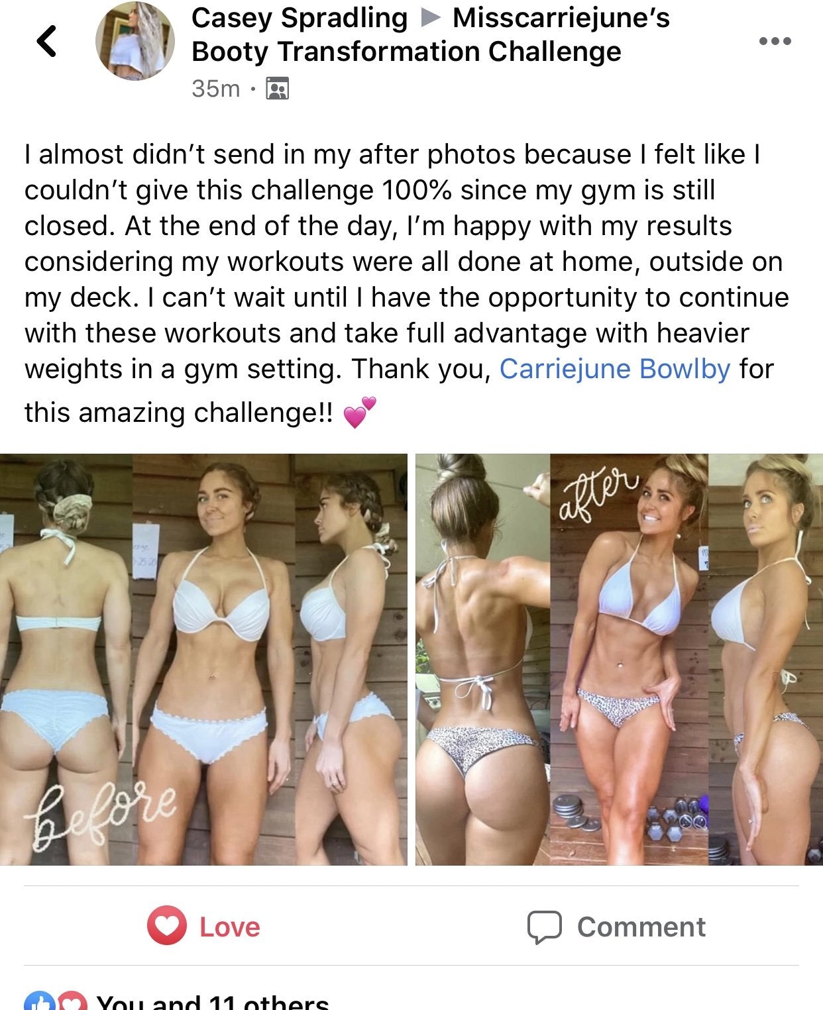The image size is (823, 1010).
Task: Click the group members privacy icon
Action: coord(277,88)
